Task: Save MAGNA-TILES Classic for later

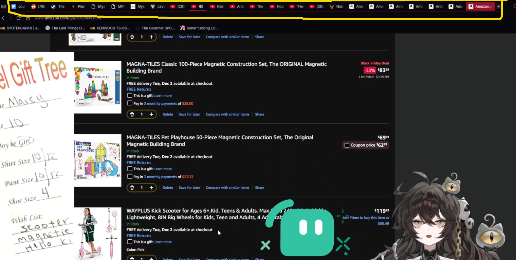Action: pyautogui.click(x=189, y=115)
